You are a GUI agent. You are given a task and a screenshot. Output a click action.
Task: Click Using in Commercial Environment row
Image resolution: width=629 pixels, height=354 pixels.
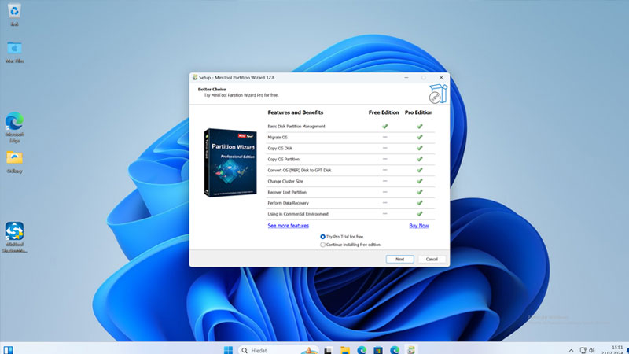350,214
